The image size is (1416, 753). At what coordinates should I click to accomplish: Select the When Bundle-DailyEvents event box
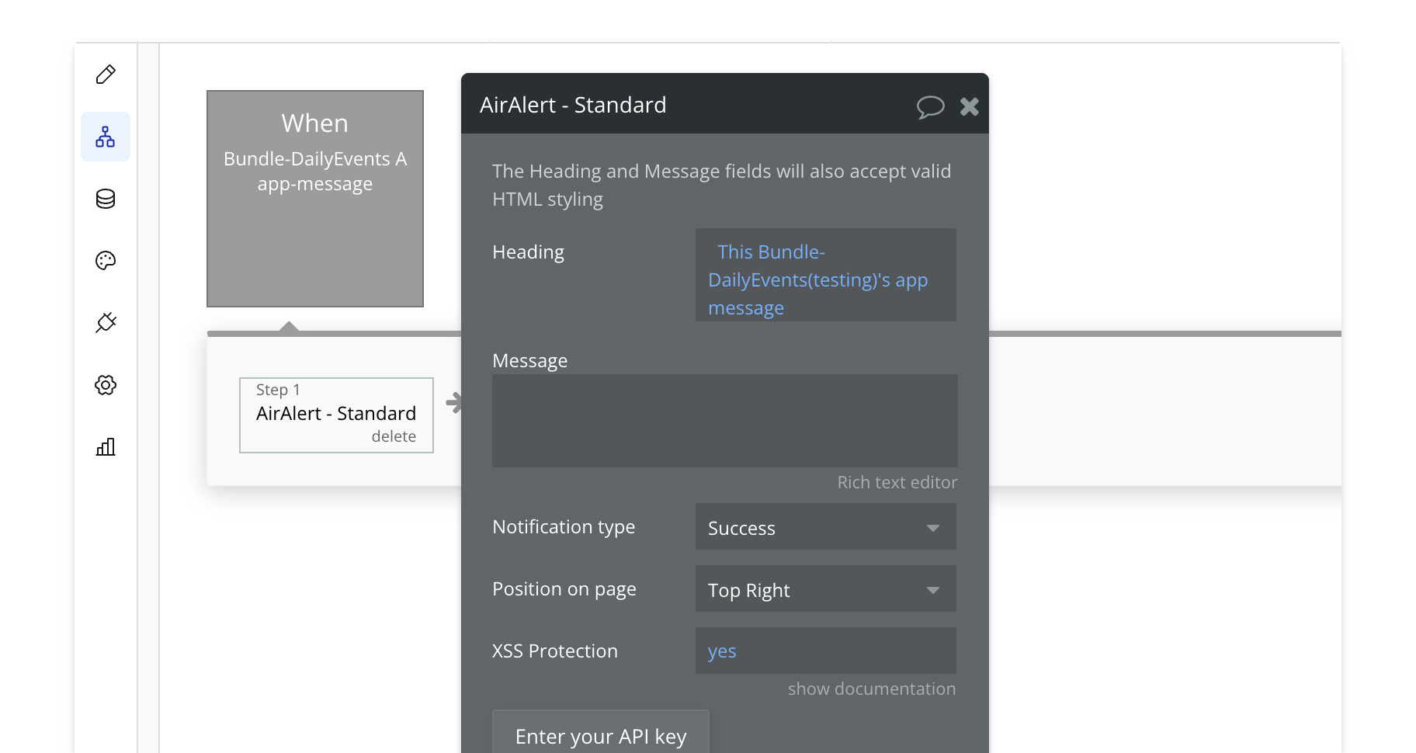point(315,199)
